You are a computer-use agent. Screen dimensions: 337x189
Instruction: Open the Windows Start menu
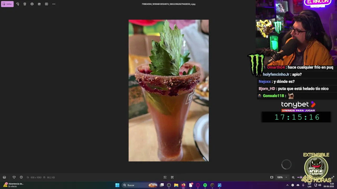(x=117, y=185)
